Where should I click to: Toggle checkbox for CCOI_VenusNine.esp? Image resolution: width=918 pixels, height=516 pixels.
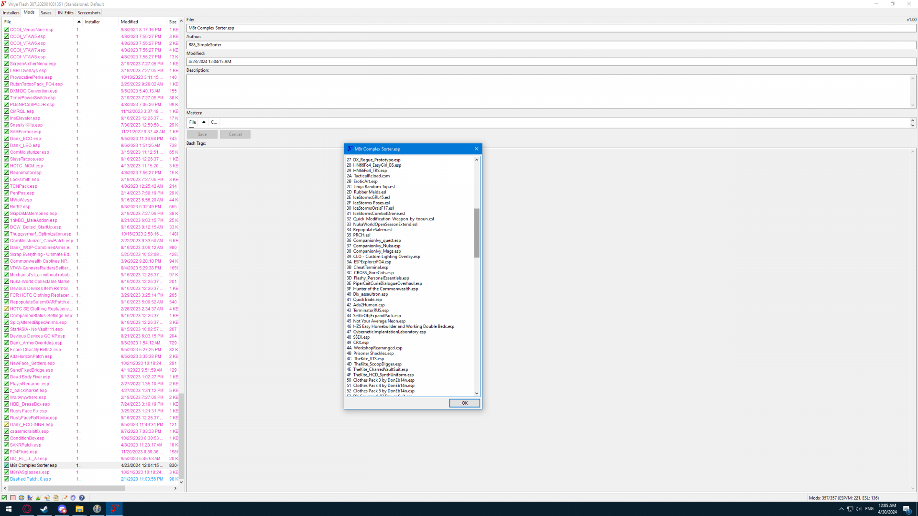(6, 30)
